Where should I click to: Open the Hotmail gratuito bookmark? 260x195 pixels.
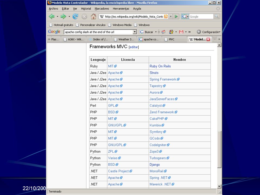(61, 25)
